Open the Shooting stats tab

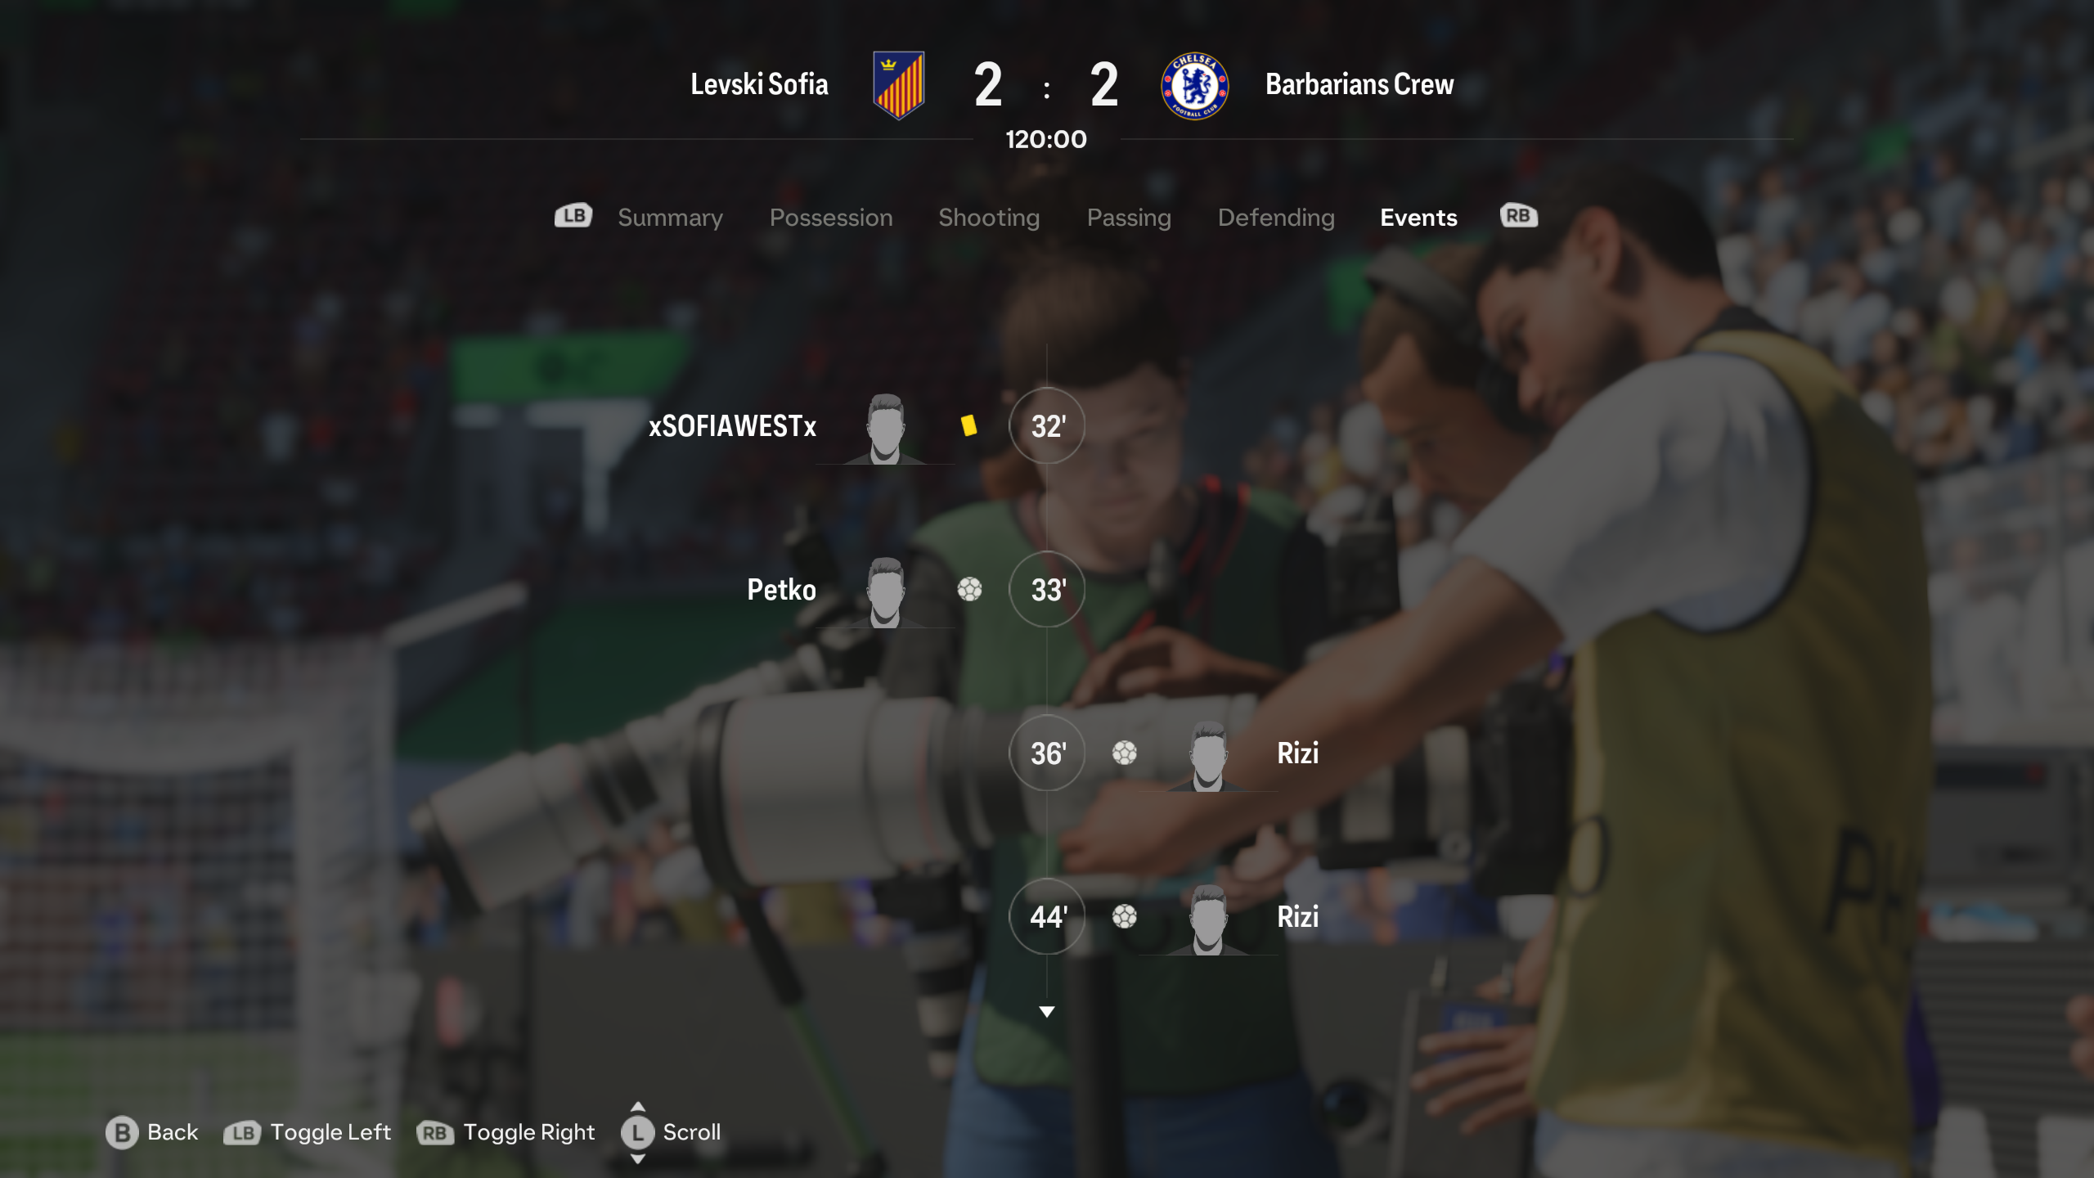(989, 218)
